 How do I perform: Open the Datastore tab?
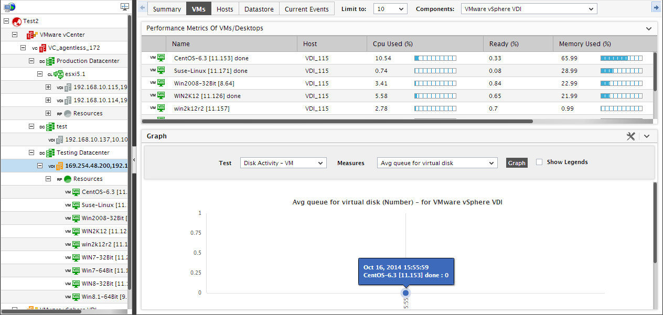pos(259,9)
